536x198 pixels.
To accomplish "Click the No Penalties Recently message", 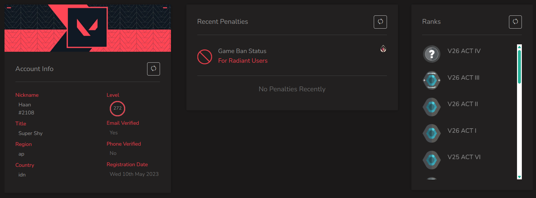I will [x=292, y=89].
